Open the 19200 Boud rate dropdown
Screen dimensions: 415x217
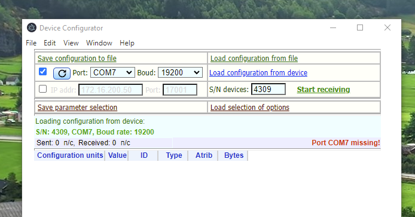(180, 72)
